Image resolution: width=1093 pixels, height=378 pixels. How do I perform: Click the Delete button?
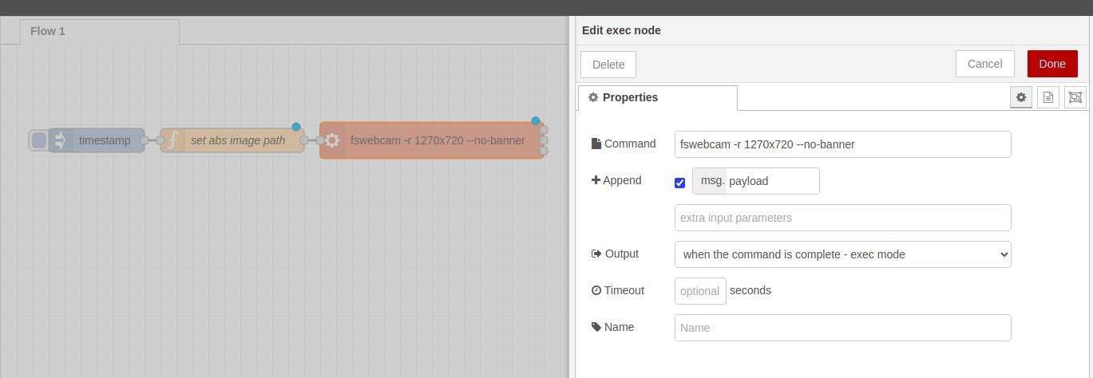click(x=608, y=65)
